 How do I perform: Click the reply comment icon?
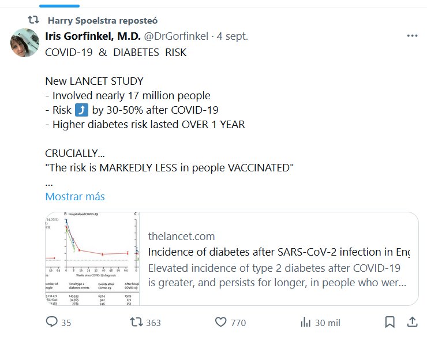click(x=51, y=323)
